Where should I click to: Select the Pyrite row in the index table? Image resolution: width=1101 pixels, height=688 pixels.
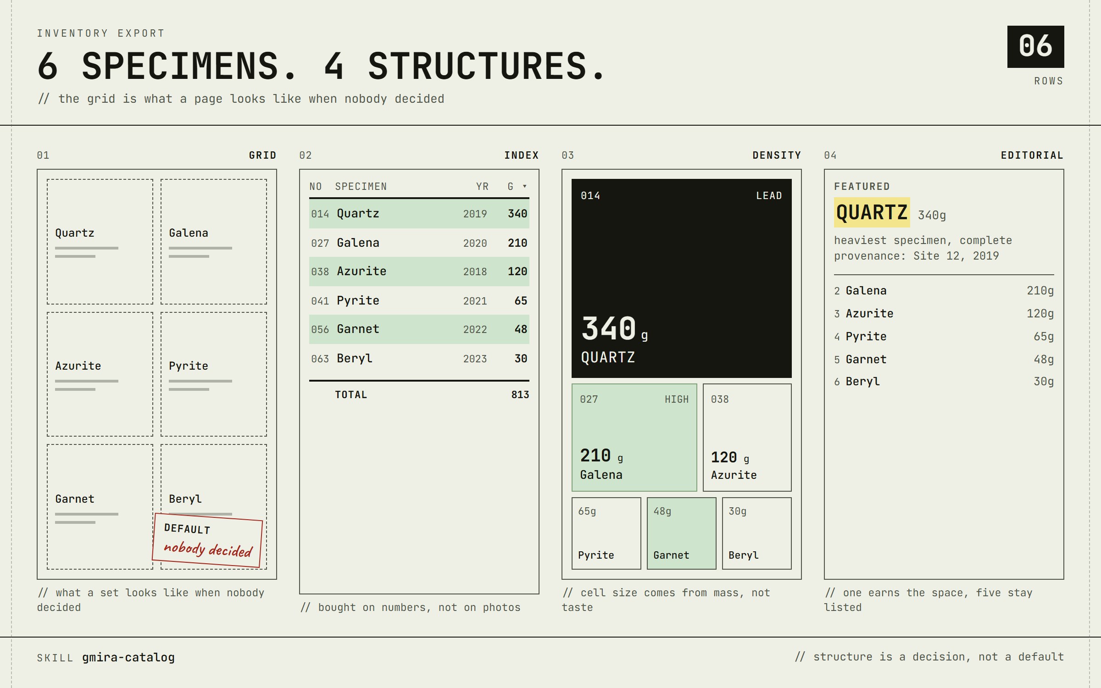click(x=419, y=300)
